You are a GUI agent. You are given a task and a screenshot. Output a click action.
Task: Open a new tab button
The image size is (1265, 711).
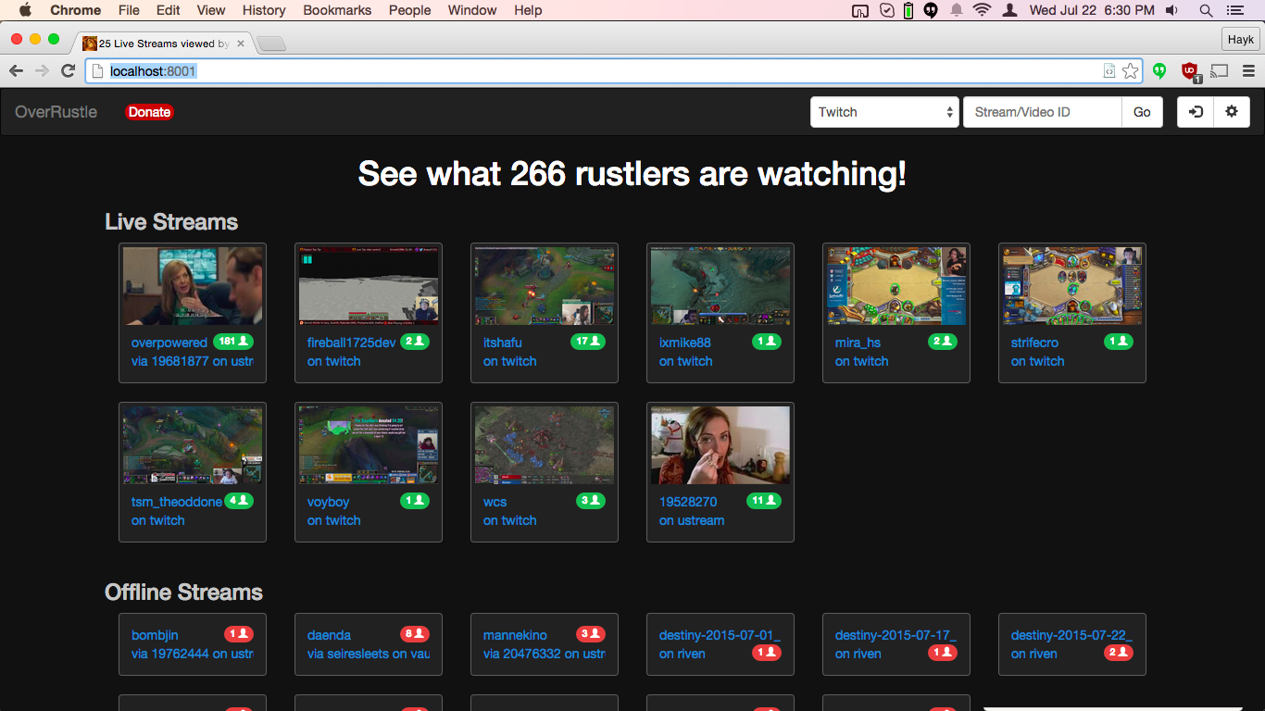click(271, 44)
